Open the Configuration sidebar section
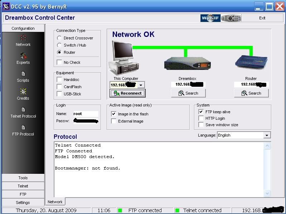This screenshot has width=286, height=214. point(23,28)
